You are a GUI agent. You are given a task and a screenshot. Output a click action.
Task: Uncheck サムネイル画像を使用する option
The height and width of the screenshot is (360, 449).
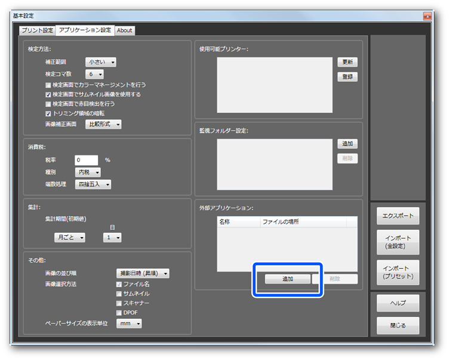click(x=48, y=94)
